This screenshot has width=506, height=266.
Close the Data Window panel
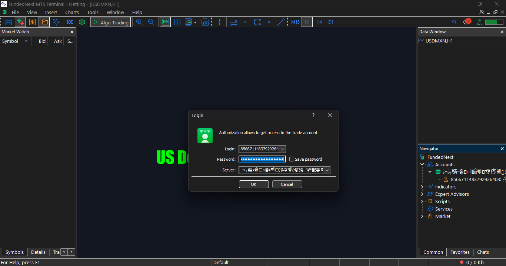pos(502,32)
